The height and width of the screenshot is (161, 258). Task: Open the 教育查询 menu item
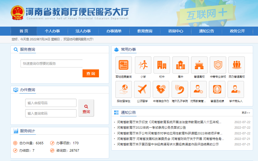[145, 31]
